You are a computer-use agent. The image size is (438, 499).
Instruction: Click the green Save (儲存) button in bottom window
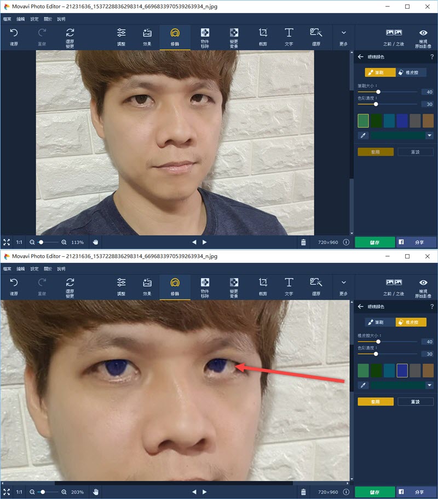375,492
